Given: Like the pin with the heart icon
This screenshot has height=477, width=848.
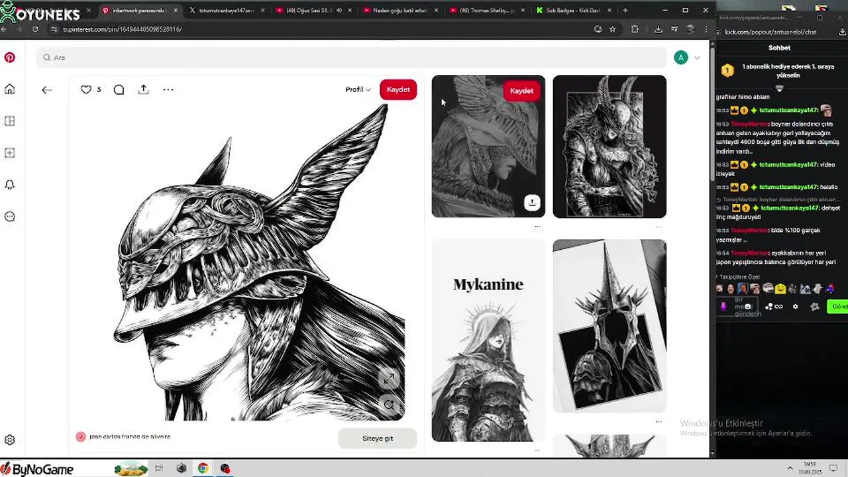Looking at the screenshot, I should (86, 89).
